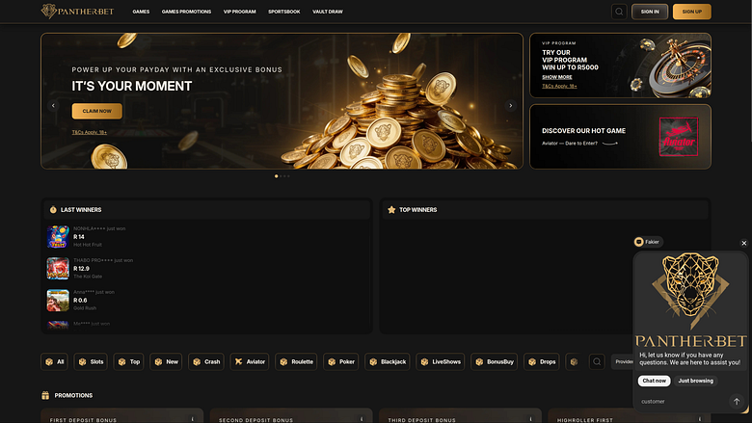The width and height of the screenshot is (752, 423).
Task: Click the PantherBet panther logo in chat
Action: 690,300
